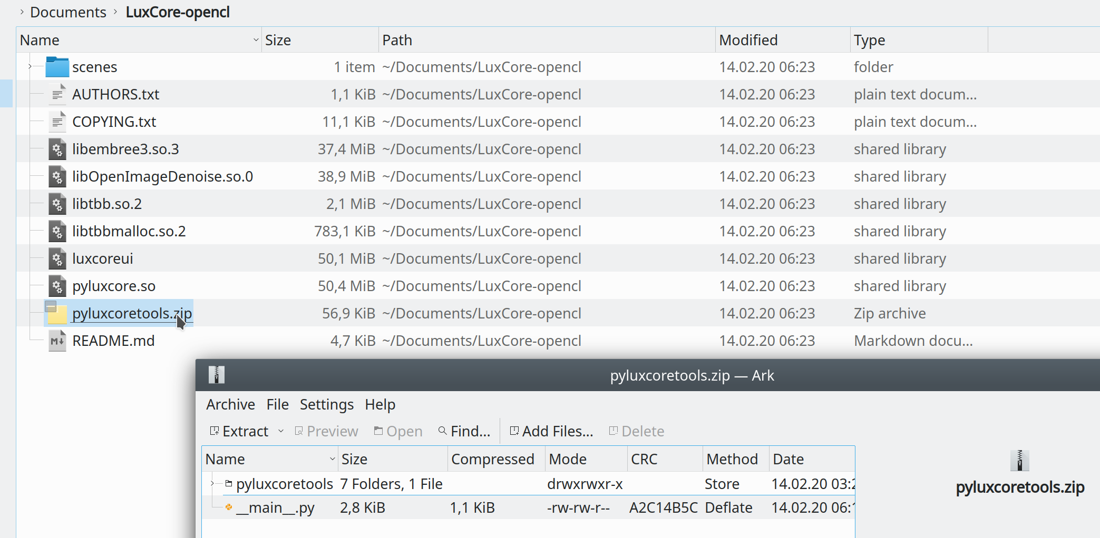
Task: Open the Settings menu in Ark
Action: [x=326, y=404]
